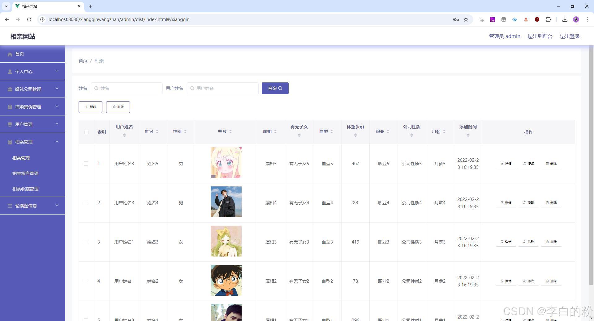Open browser downloads icon
This screenshot has width=594, height=321.
[x=565, y=19]
